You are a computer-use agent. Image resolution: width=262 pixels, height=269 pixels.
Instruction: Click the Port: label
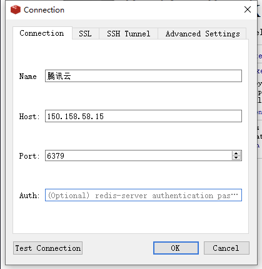click(x=29, y=156)
